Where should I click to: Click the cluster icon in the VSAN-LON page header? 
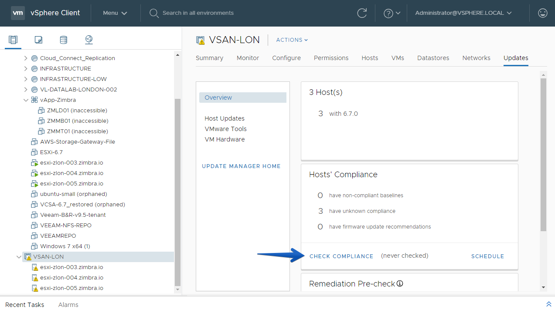[201, 40]
